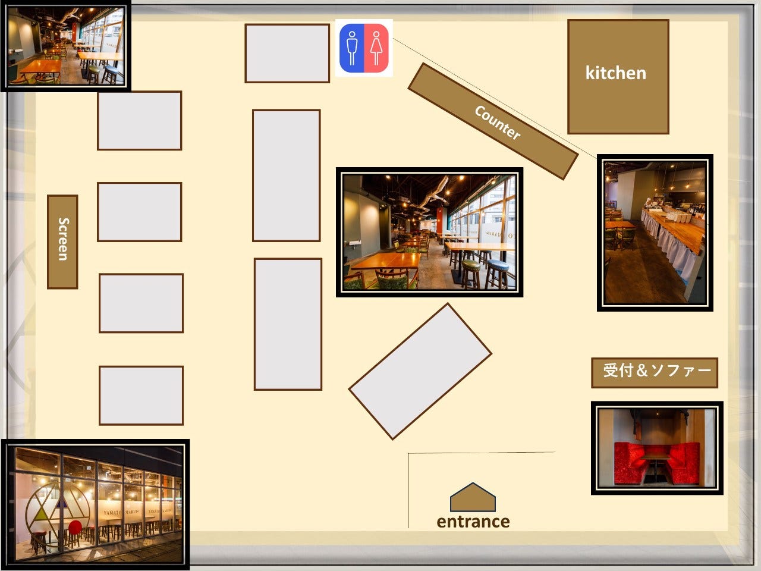761x571 pixels.
Task: Select the bottom table in the column beside Screen
Action: point(141,395)
